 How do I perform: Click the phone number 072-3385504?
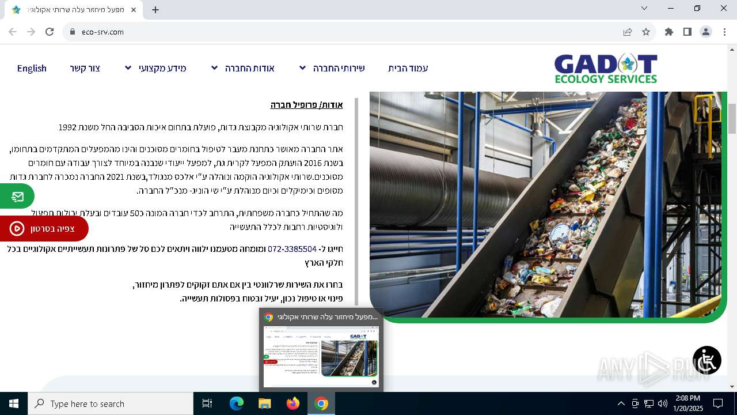tap(292, 249)
